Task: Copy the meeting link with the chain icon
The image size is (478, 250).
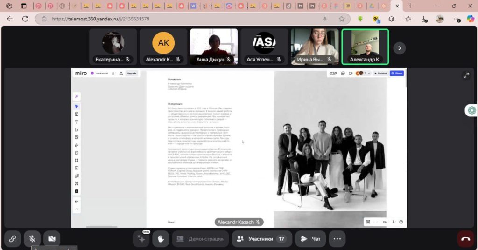Action: pyautogui.click(x=13, y=239)
